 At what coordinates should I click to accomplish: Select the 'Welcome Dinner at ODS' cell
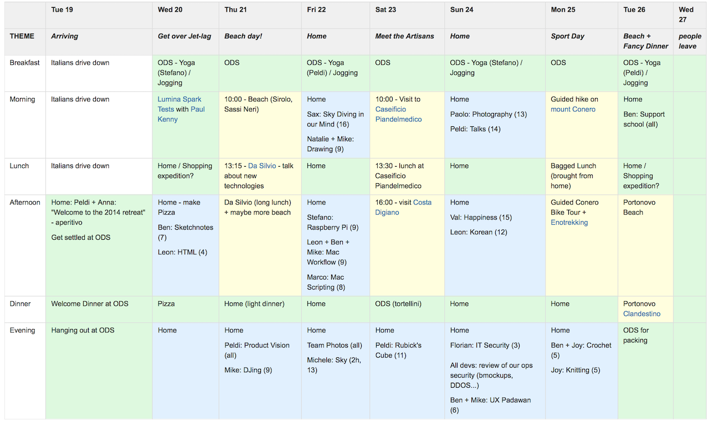(x=99, y=310)
